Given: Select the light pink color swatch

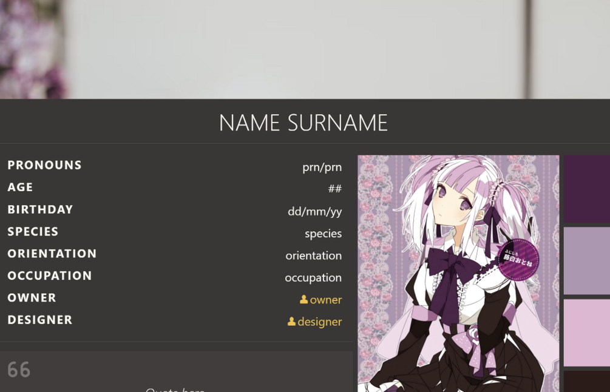Looking at the screenshot, I should (x=587, y=333).
